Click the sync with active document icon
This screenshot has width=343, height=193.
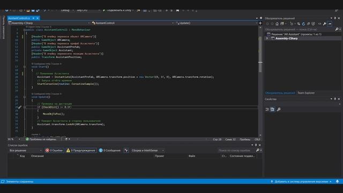(x=299, y=24)
